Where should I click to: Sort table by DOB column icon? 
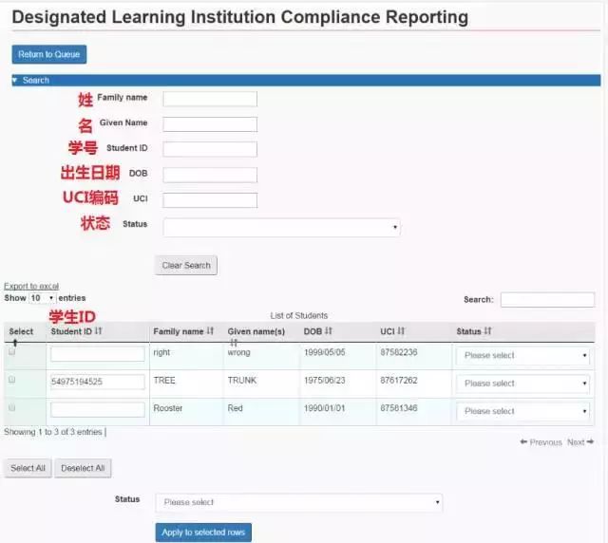pos(329,331)
